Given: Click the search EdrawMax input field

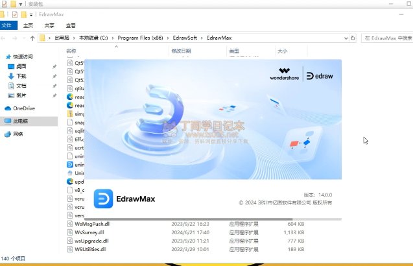Looking at the screenshot, I should coord(387,38).
